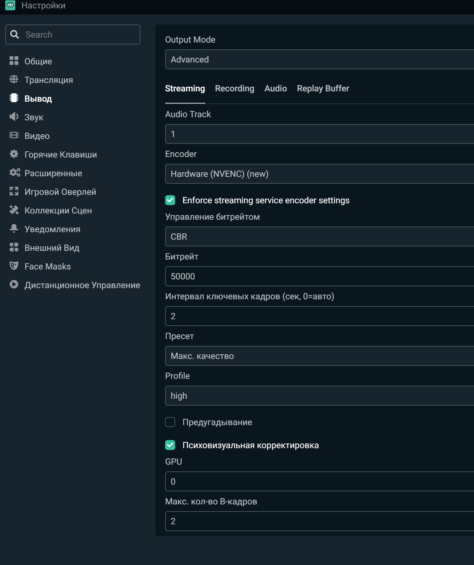474x565 pixels.
Task: Click the Битрейт 50000 input field
Action: pos(319,276)
